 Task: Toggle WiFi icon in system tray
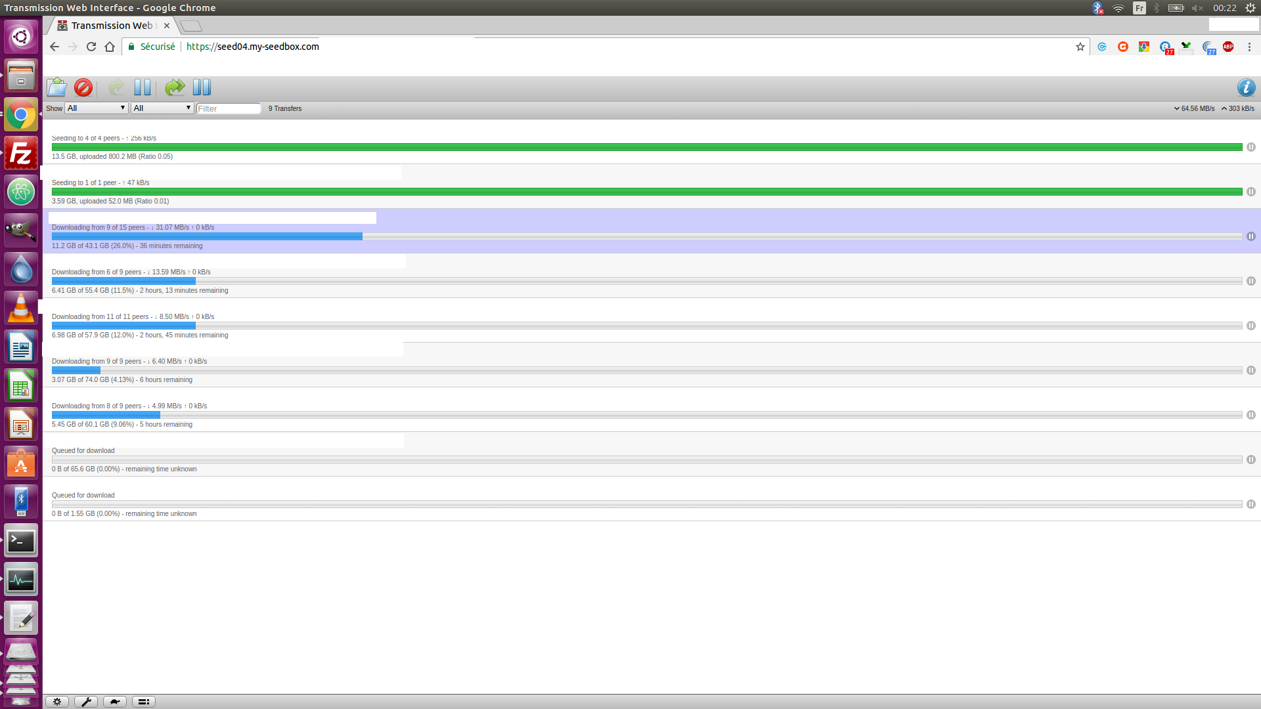tap(1120, 8)
